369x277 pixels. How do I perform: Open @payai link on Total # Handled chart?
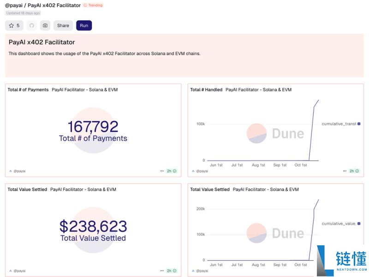pos(202,171)
